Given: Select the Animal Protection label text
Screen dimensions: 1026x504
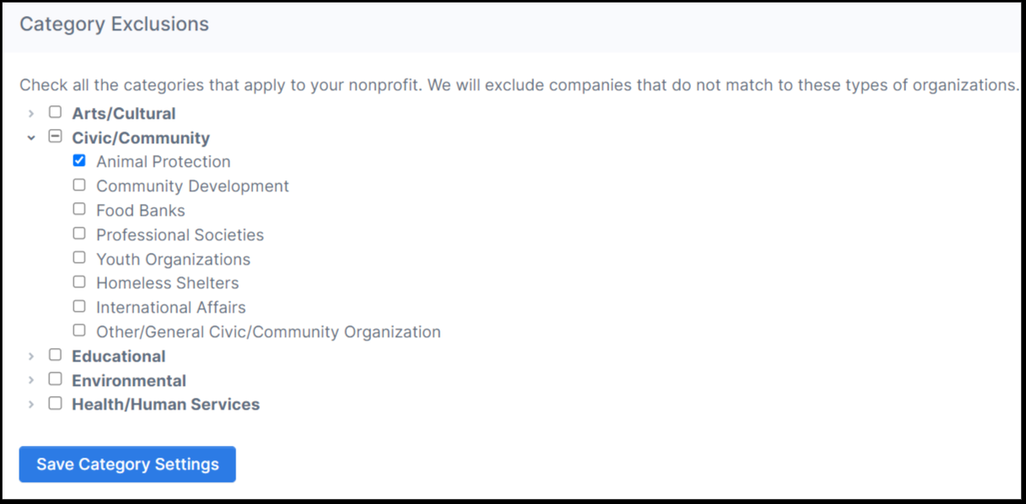Looking at the screenshot, I should (163, 161).
